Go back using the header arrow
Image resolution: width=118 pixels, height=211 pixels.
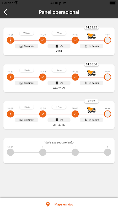tap(6, 12)
